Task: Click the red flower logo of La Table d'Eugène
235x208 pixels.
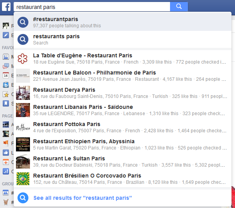Action: (23, 59)
